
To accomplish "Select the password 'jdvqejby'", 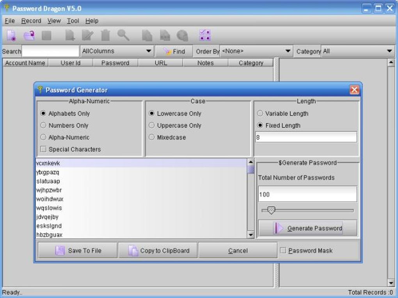I will [x=141, y=217].
